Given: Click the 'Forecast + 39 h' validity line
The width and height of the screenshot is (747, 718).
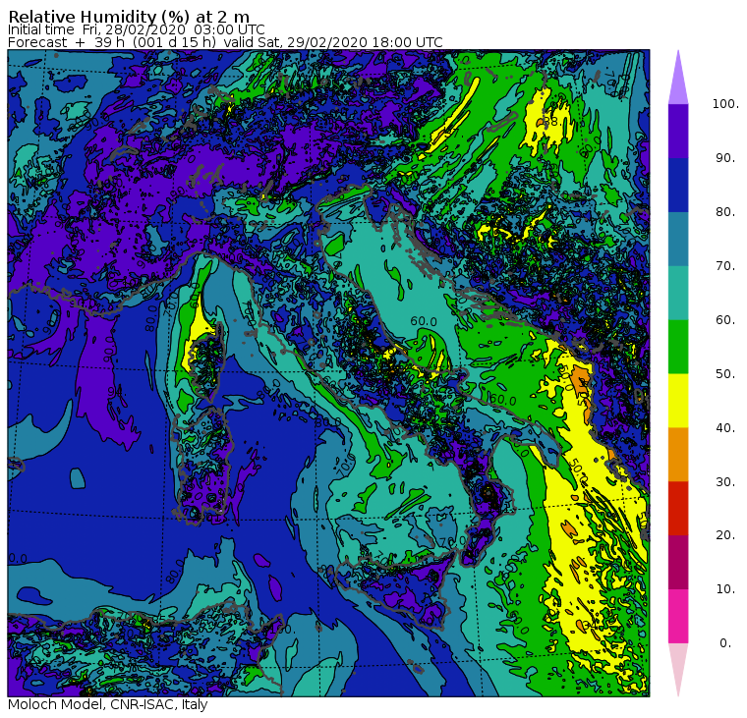Looking at the screenshot, I should click(x=225, y=42).
